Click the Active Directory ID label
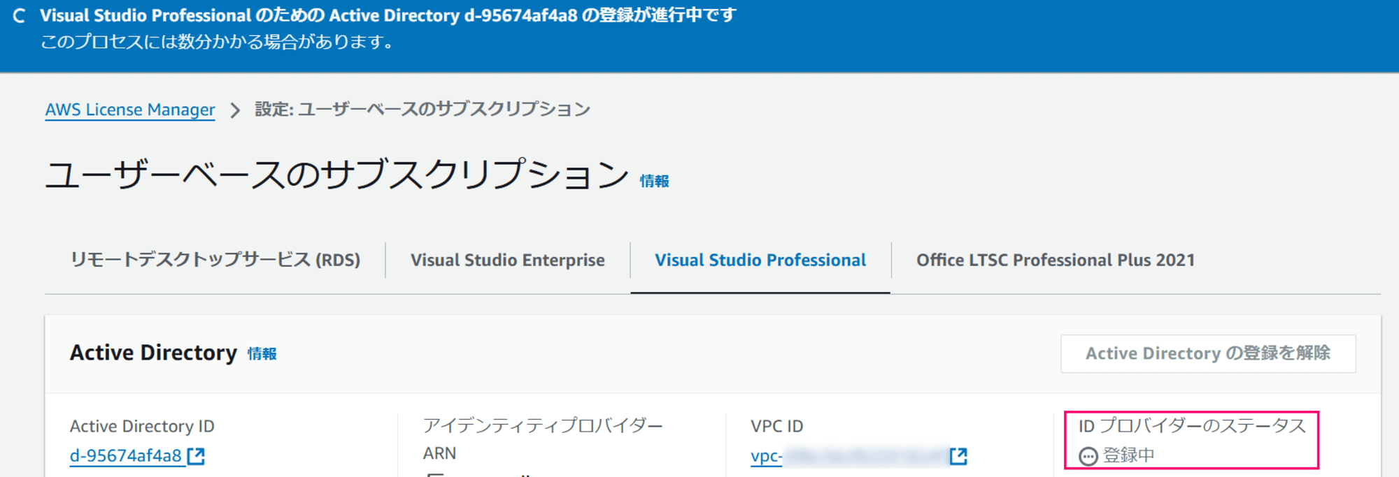The height and width of the screenshot is (477, 1399). [x=142, y=426]
